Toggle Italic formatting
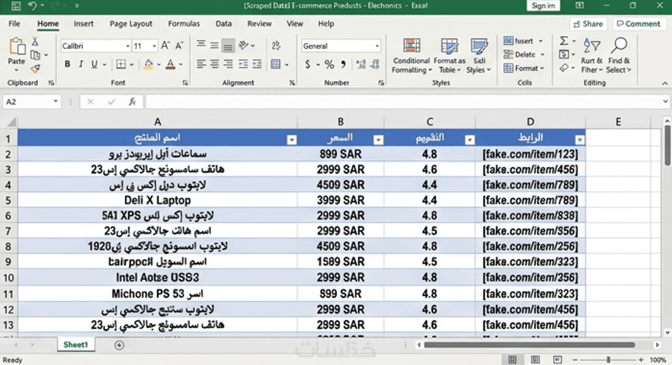 coord(81,64)
